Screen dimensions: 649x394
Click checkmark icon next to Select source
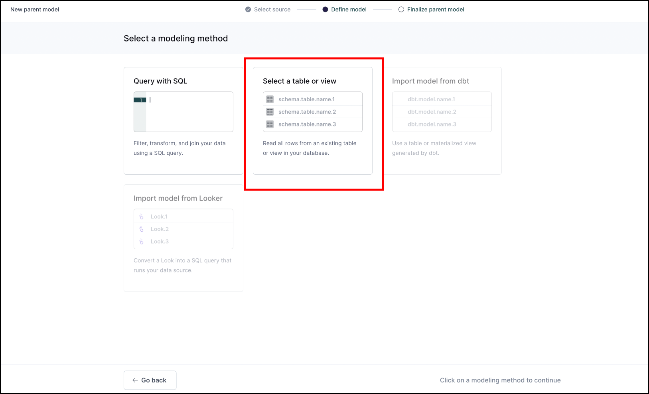click(x=248, y=10)
